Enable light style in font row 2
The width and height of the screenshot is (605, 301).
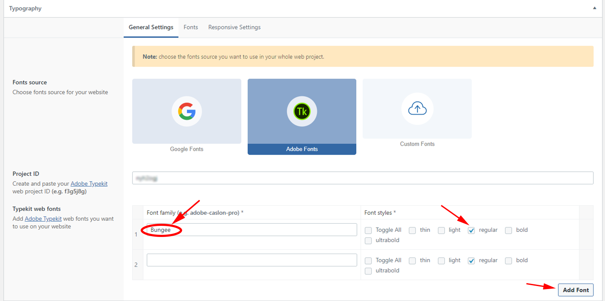441,261
